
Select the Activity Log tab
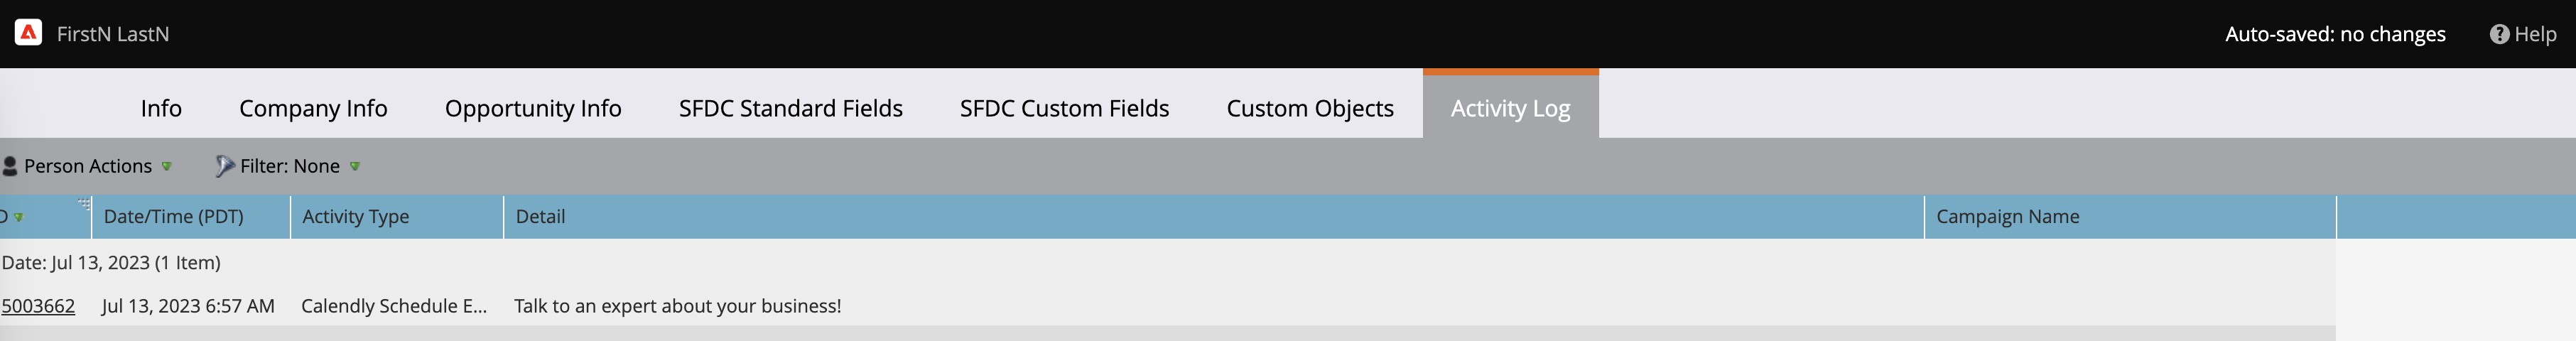point(1510,108)
